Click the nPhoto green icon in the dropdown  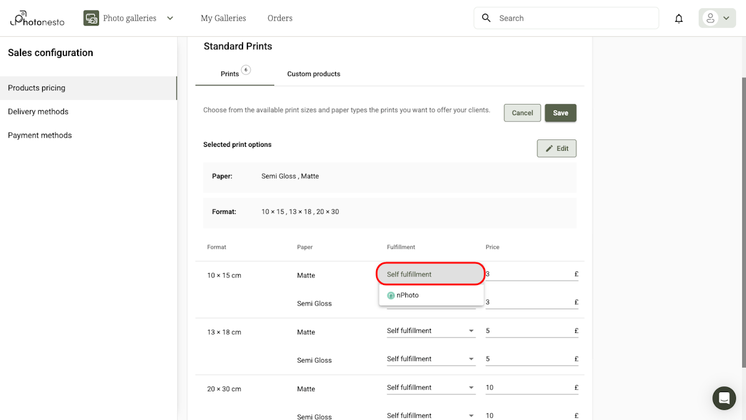pyautogui.click(x=390, y=294)
